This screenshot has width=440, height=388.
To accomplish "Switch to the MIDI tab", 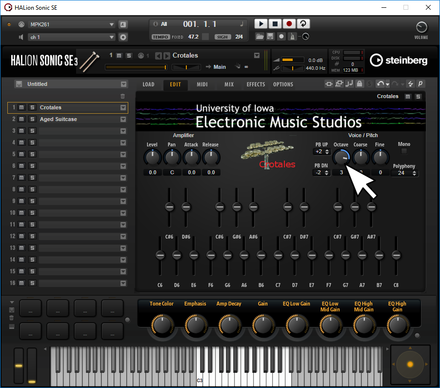I will (202, 84).
